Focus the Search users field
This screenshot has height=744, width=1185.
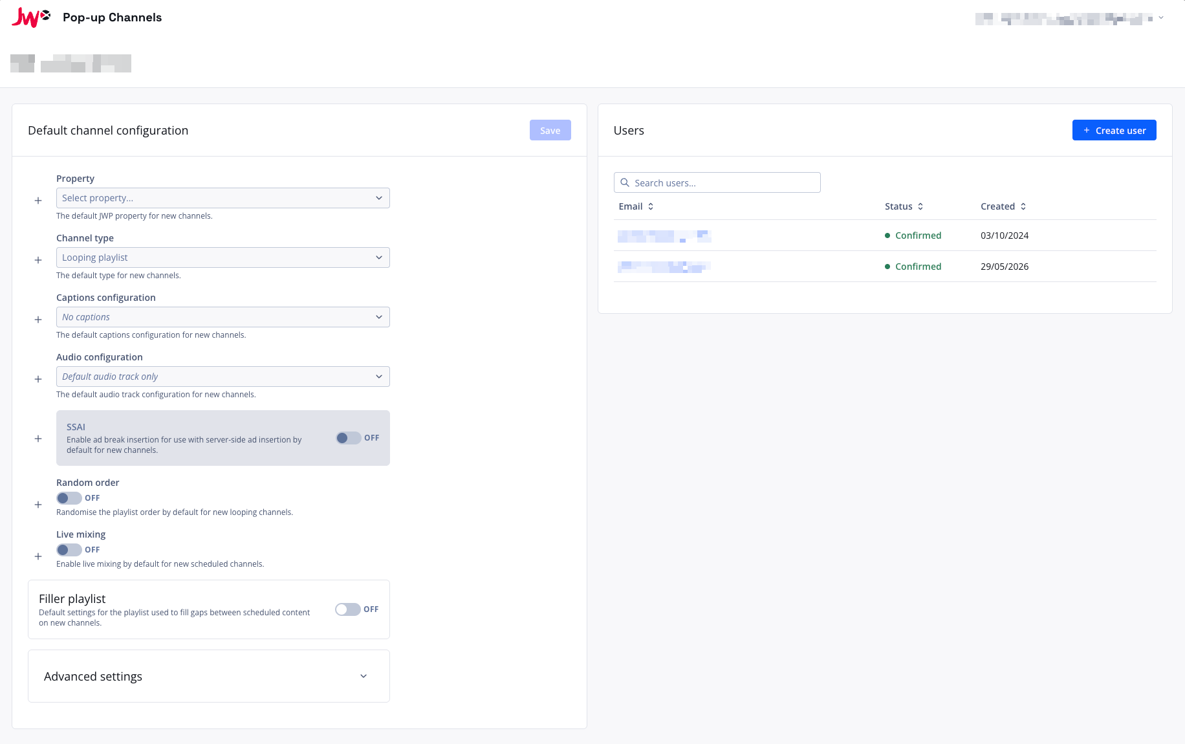(x=717, y=182)
